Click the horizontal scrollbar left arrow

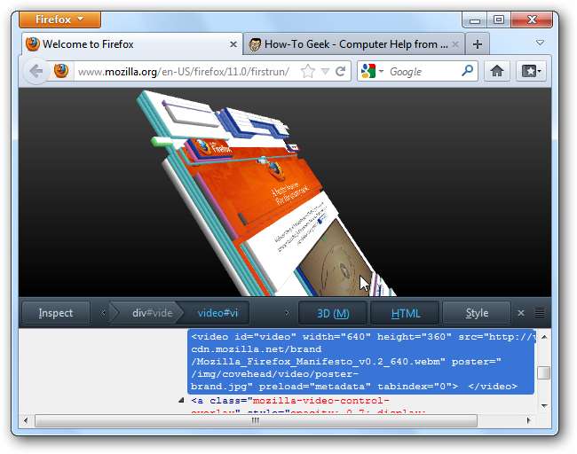click(26, 420)
